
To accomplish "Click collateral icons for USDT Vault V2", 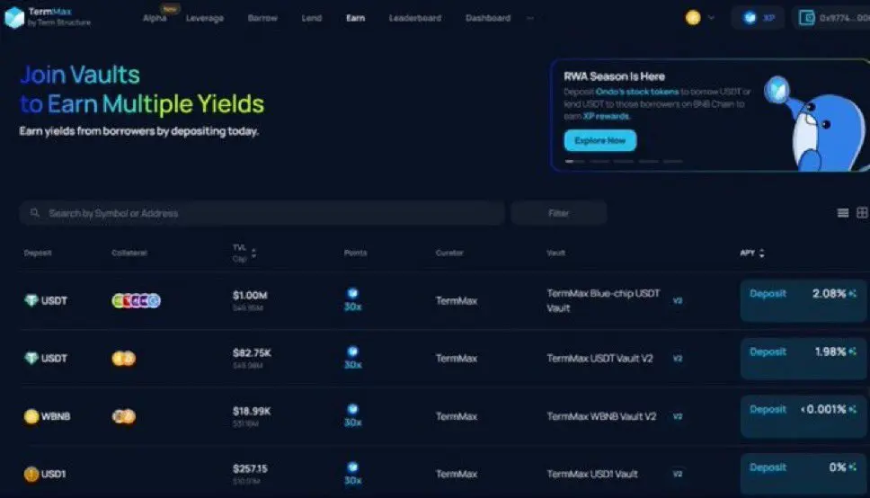I will 124,358.
